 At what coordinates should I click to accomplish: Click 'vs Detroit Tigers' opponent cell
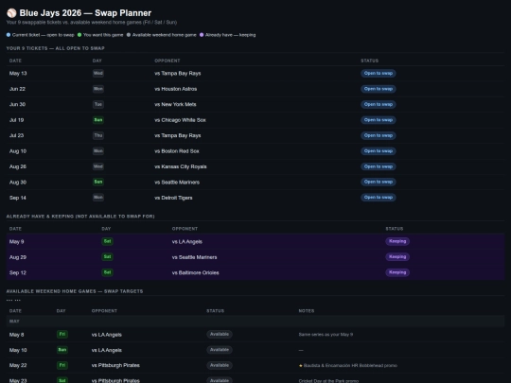click(173, 198)
